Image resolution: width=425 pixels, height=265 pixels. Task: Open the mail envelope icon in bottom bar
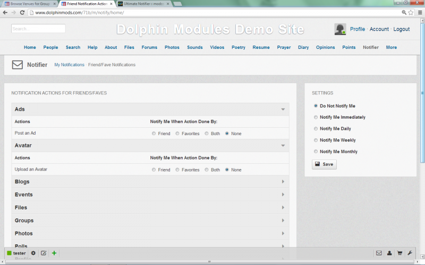pos(379,253)
